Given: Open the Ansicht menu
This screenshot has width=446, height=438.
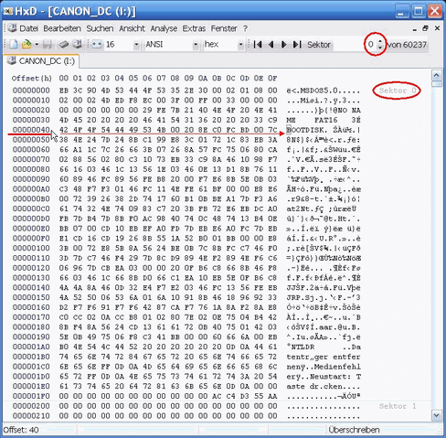Looking at the screenshot, I should (x=132, y=28).
